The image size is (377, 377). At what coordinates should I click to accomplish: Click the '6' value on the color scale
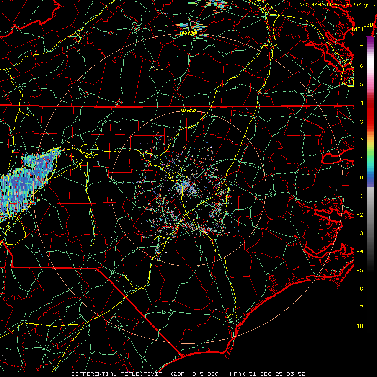click(362, 66)
